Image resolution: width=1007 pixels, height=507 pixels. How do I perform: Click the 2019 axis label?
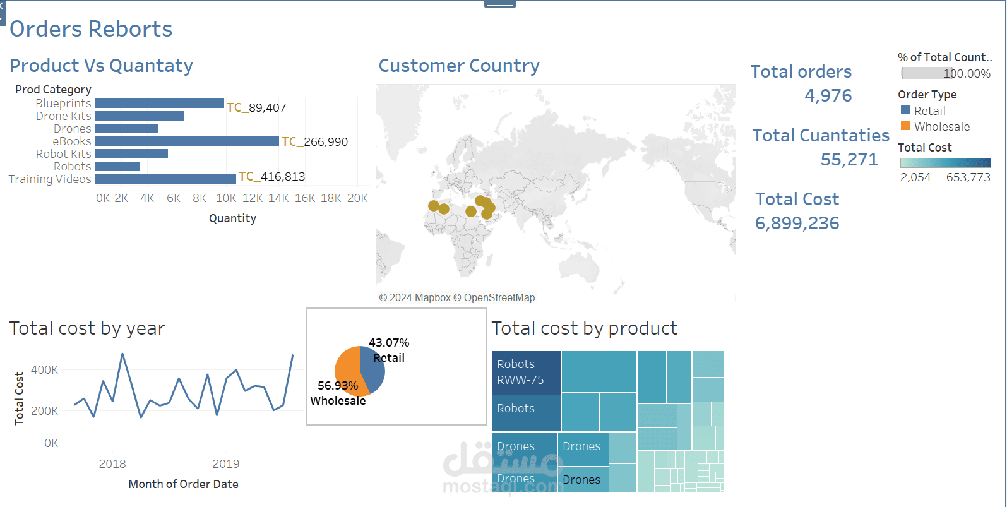(226, 464)
